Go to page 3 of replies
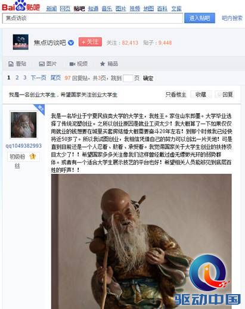Screen dimensions: 245x309 point(25,77)
